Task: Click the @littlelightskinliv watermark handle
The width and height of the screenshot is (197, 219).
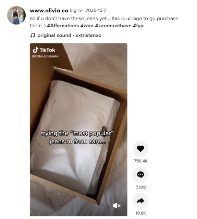Action: [45, 56]
